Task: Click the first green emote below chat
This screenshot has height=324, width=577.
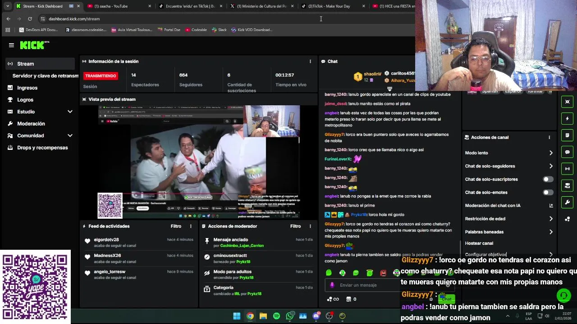Action: 329,273
